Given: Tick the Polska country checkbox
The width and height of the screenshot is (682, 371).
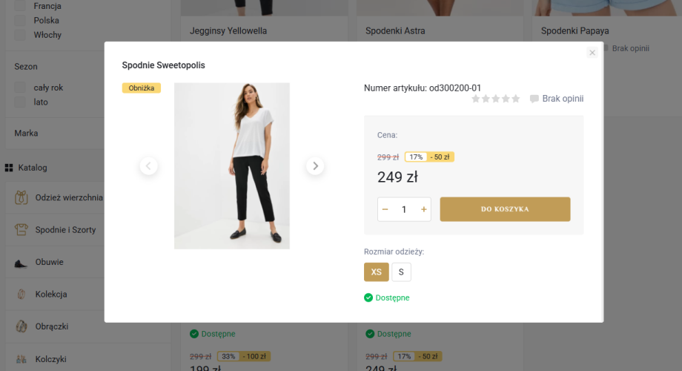Looking at the screenshot, I should point(21,21).
